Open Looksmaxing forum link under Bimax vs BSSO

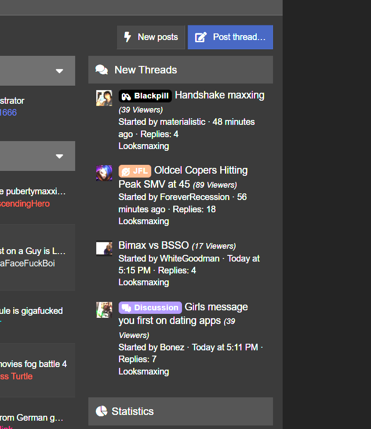tap(144, 282)
